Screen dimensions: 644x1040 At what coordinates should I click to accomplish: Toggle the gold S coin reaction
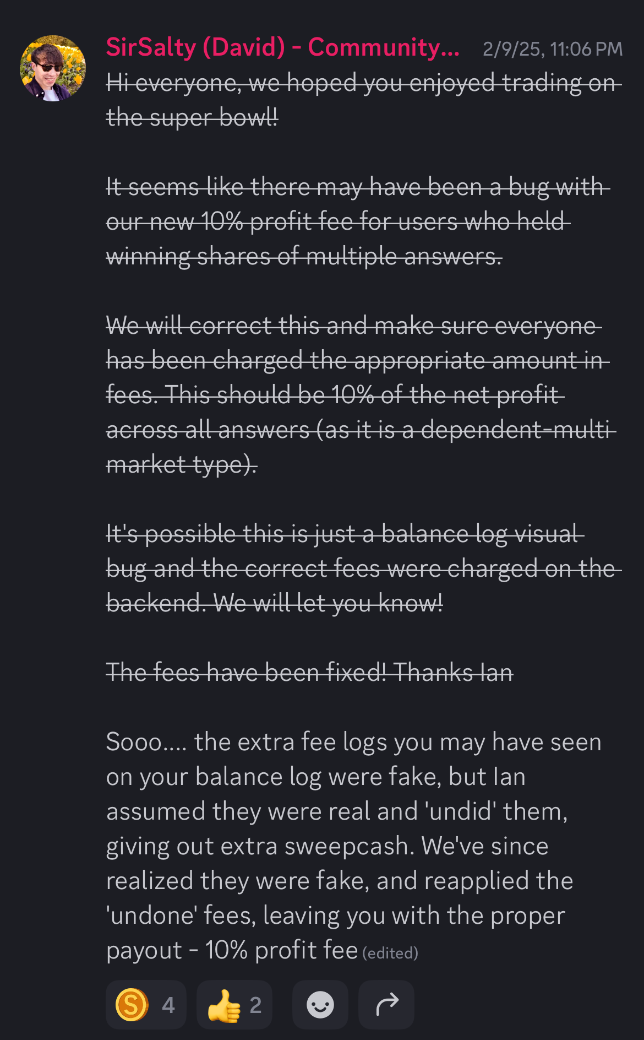pos(146,1005)
